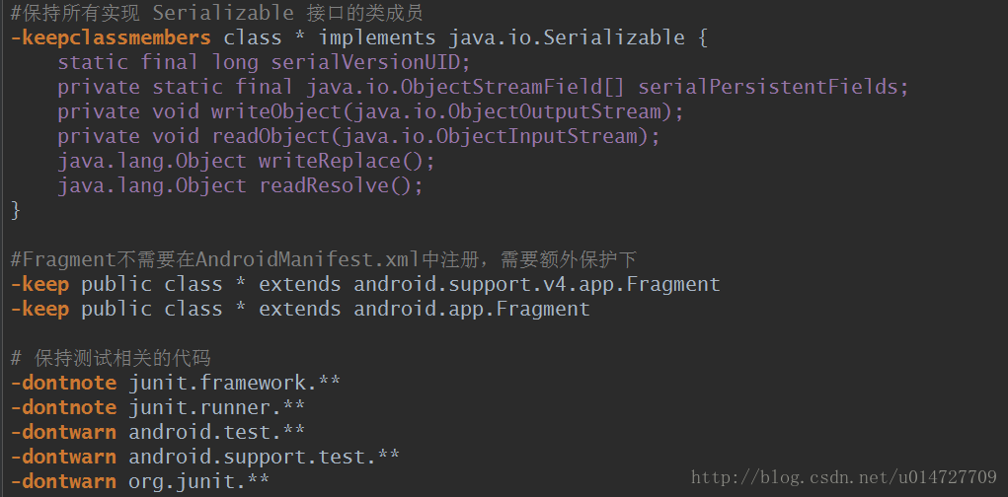Click the readObject method declaration

pos(358,136)
